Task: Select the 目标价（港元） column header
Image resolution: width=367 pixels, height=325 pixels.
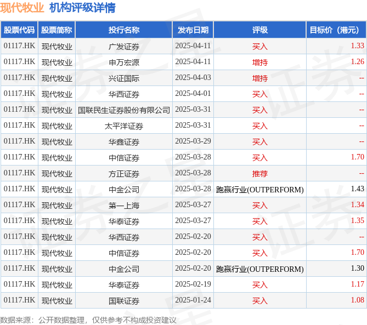Action: point(336,30)
